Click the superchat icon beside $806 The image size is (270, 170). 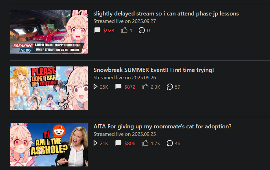point(118,143)
